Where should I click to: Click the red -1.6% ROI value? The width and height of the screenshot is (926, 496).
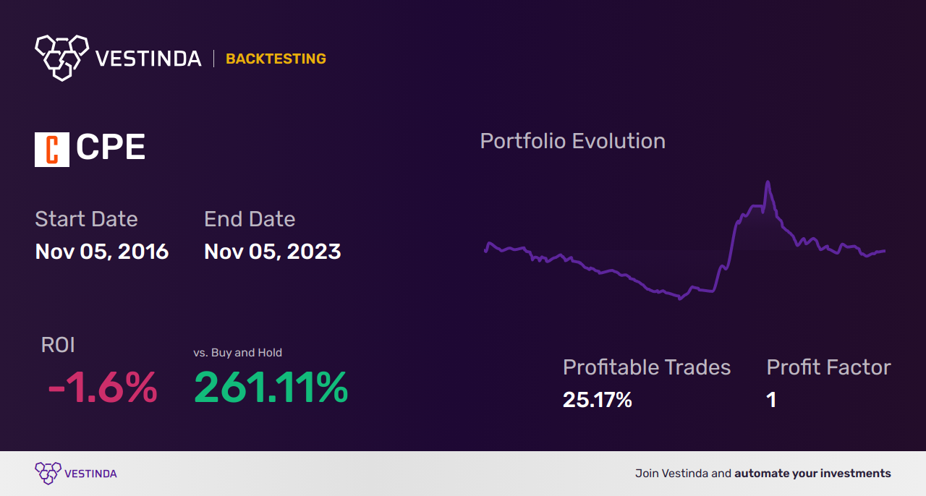102,388
